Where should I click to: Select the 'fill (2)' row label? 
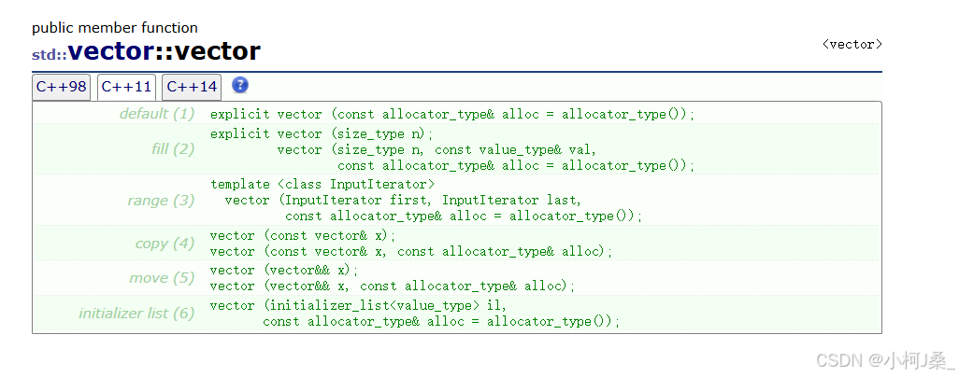click(x=173, y=148)
